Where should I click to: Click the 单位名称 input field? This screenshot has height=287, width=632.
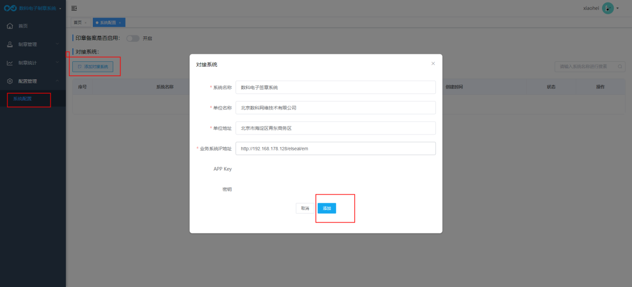[336, 108]
